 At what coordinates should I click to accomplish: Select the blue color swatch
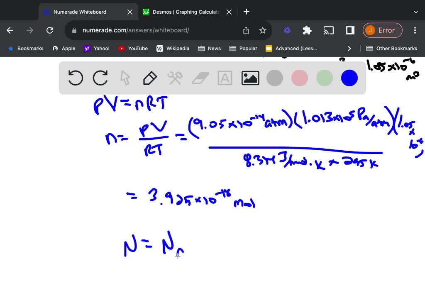pyautogui.click(x=349, y=78)
